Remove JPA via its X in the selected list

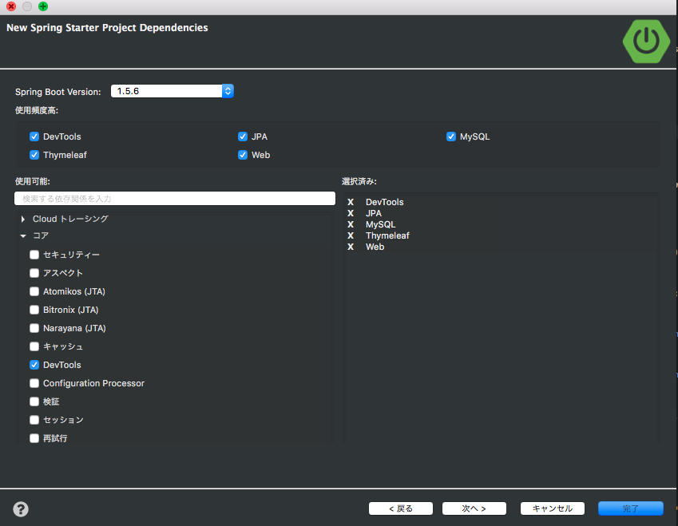pos(351,213)
